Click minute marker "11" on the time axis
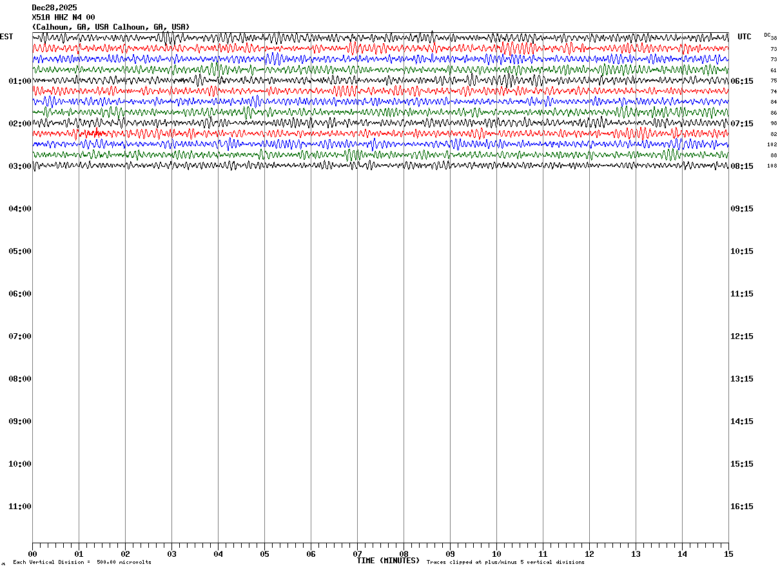Image resolution: width=780 pixels, height=571 pixels. click(543, 554)
